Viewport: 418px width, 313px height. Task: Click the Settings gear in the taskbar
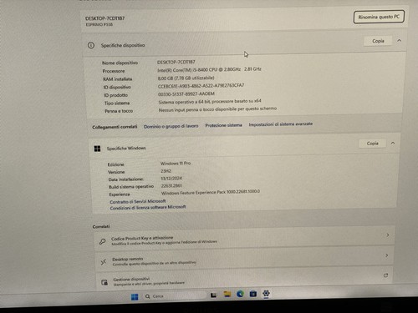[x=266, y=293]
